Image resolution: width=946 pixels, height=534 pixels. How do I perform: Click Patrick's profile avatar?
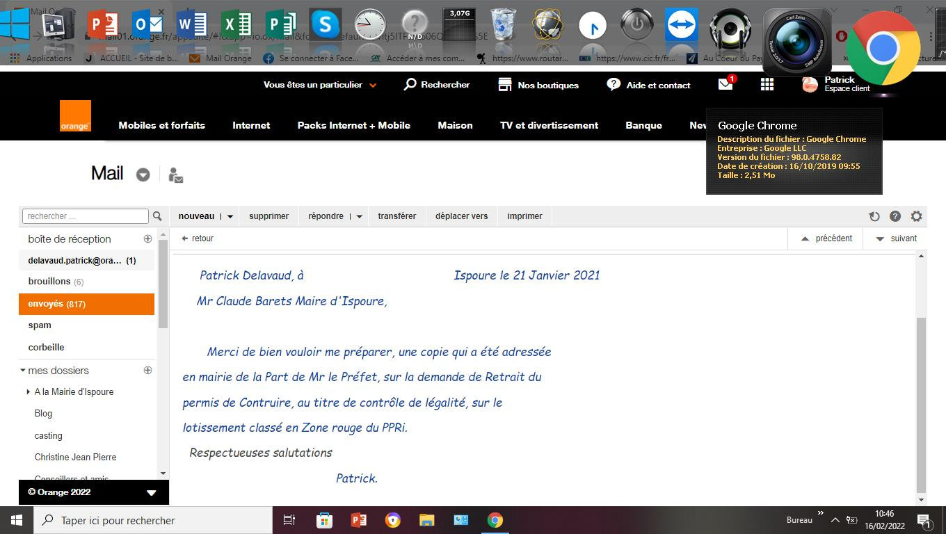(810, 84)
